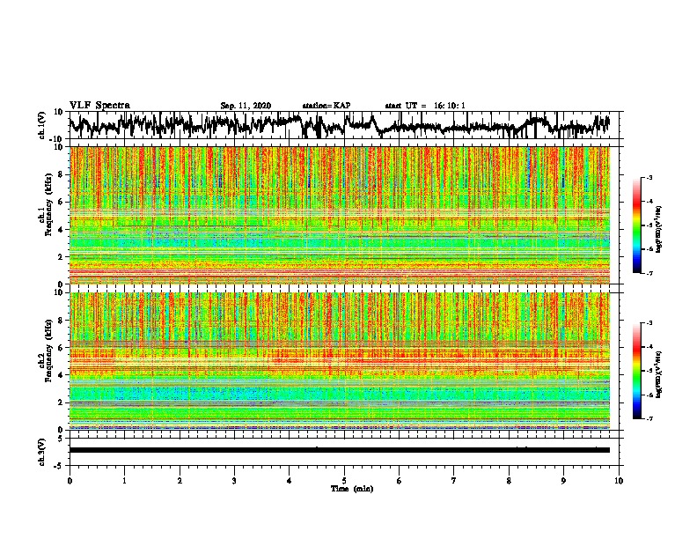
Task: Click the "2" tick on ch.2 frequency axis
Action: [x=61, y=402]
